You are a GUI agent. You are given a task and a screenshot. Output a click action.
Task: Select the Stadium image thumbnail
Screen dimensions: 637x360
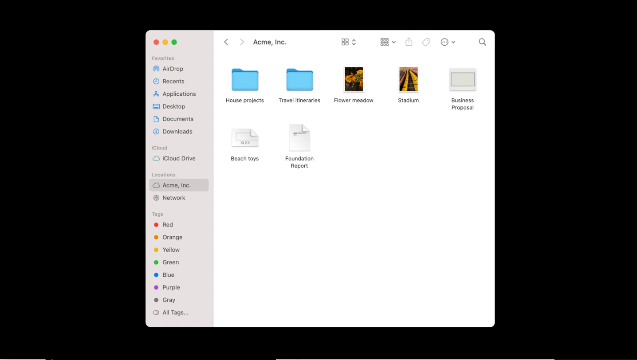pos(409,79)
